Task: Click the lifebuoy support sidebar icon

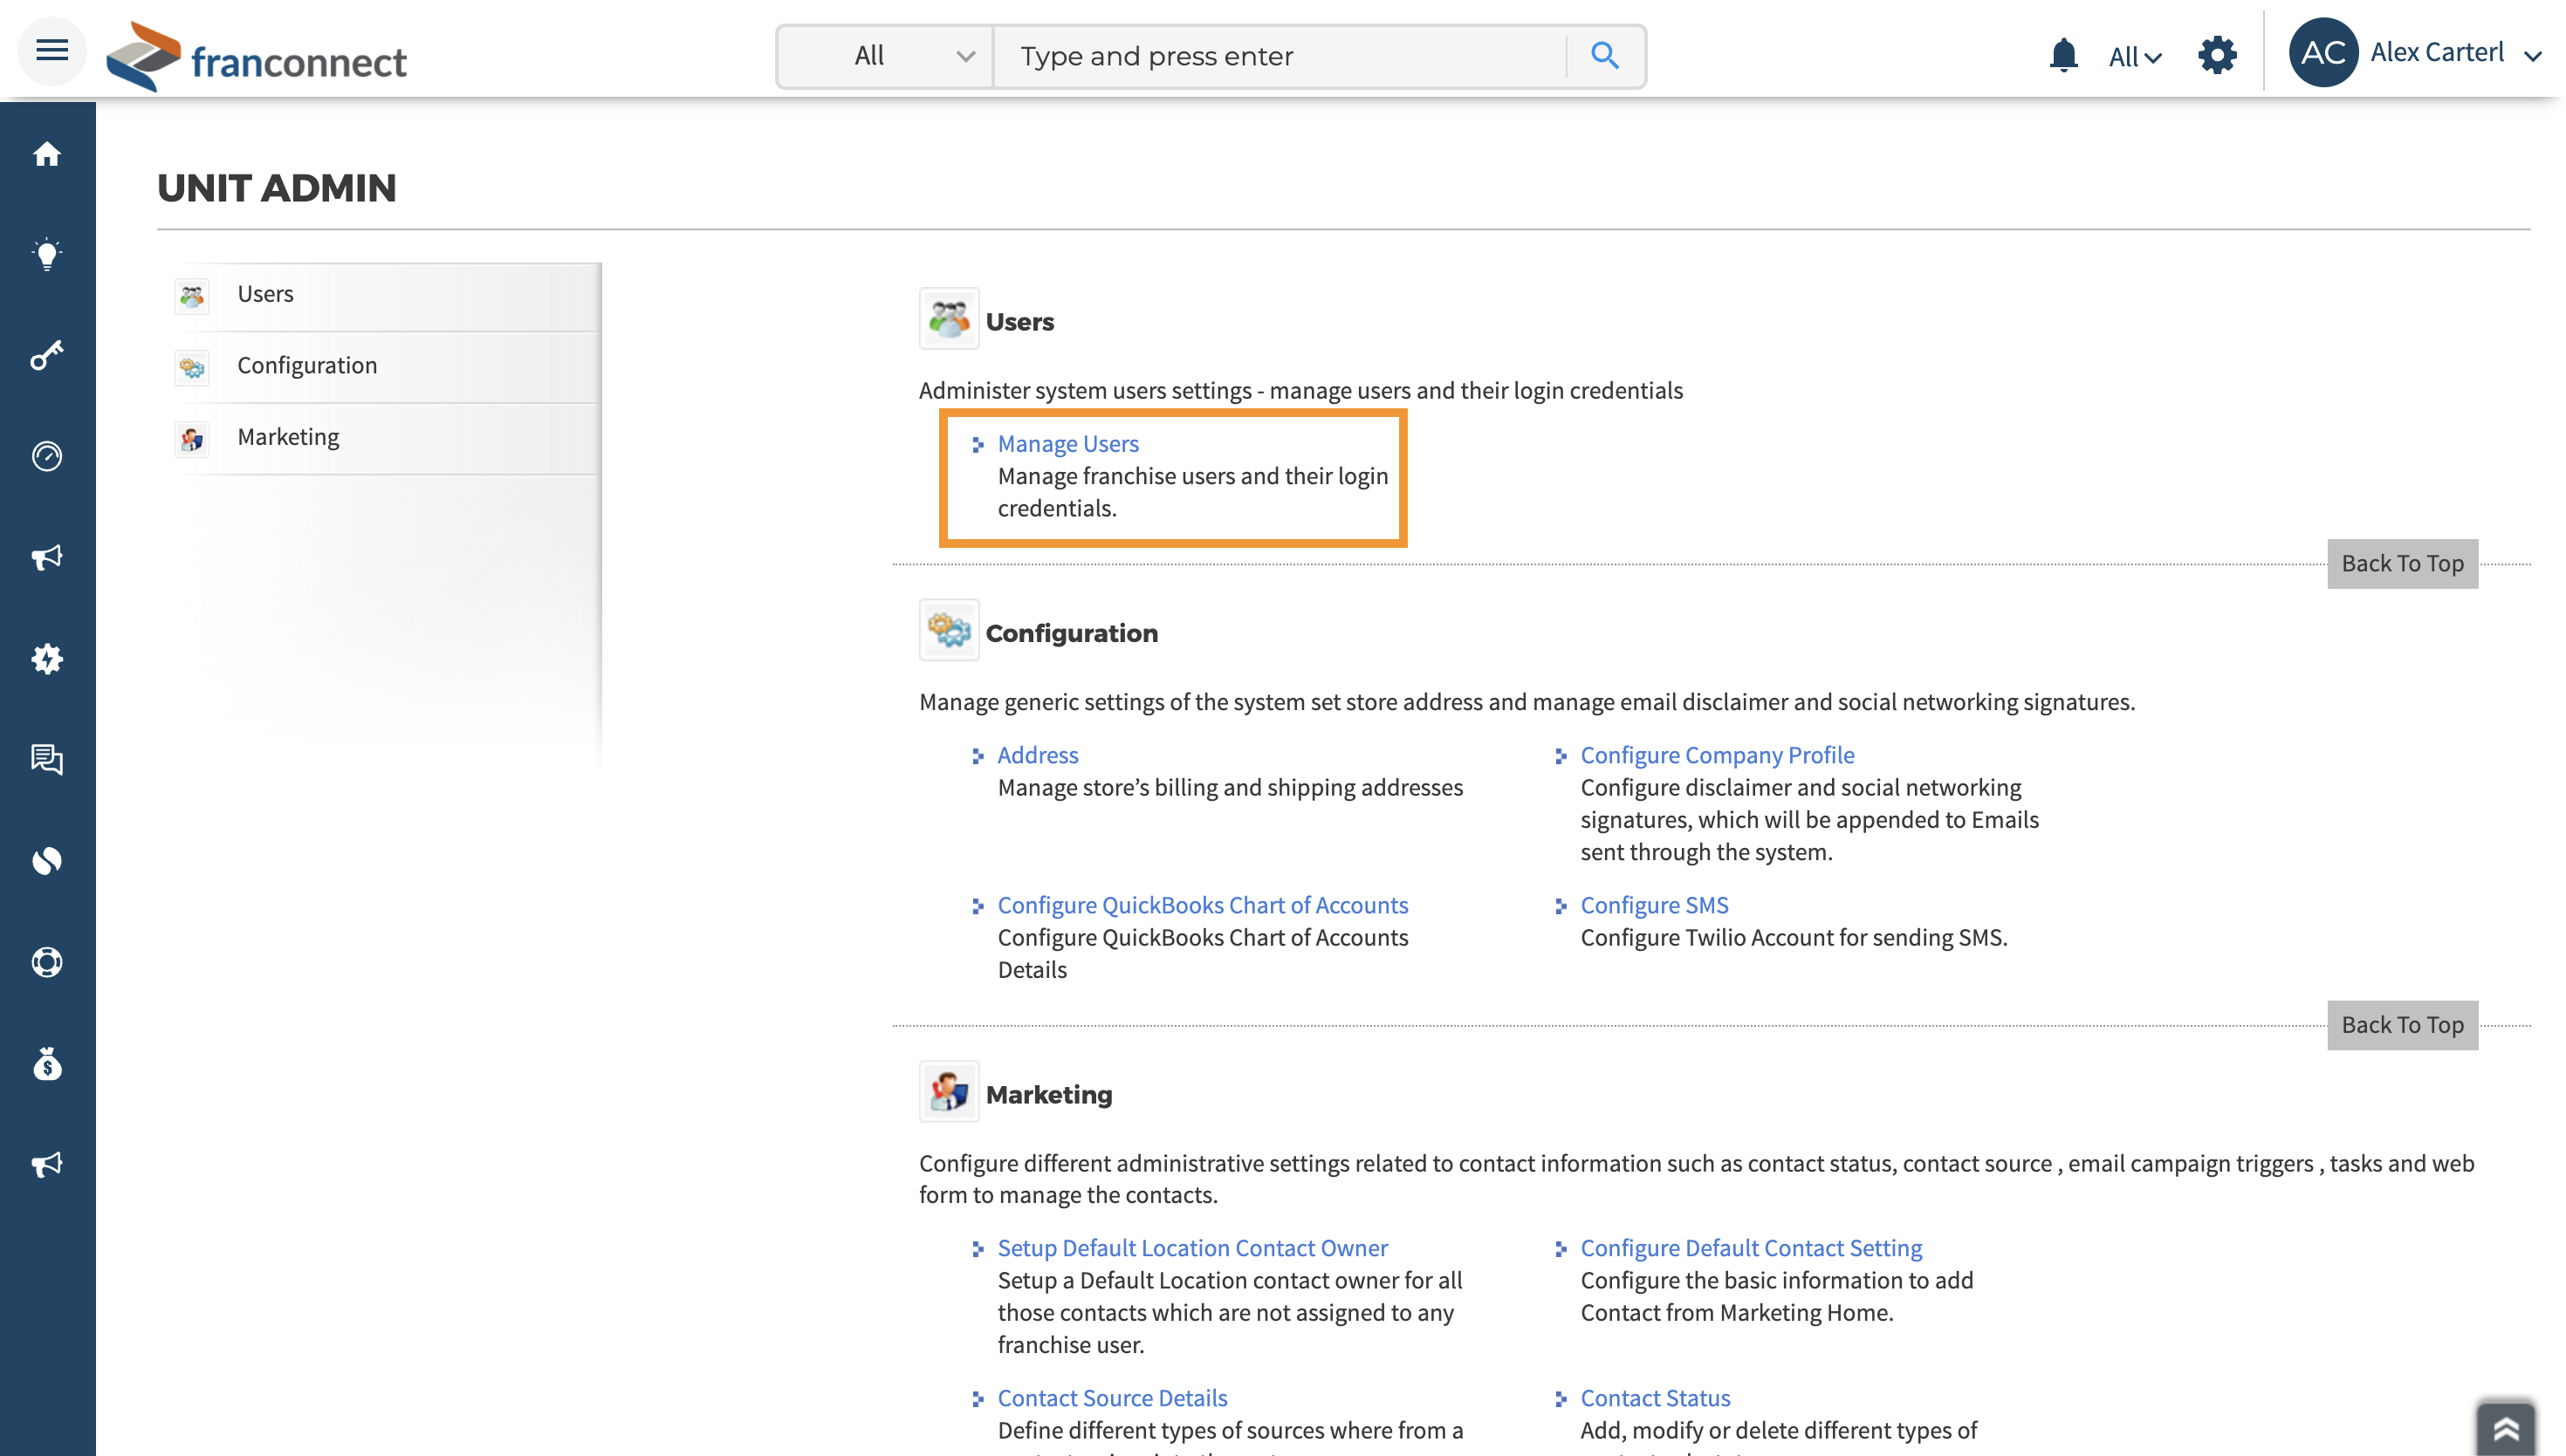Action: [47, 962]
